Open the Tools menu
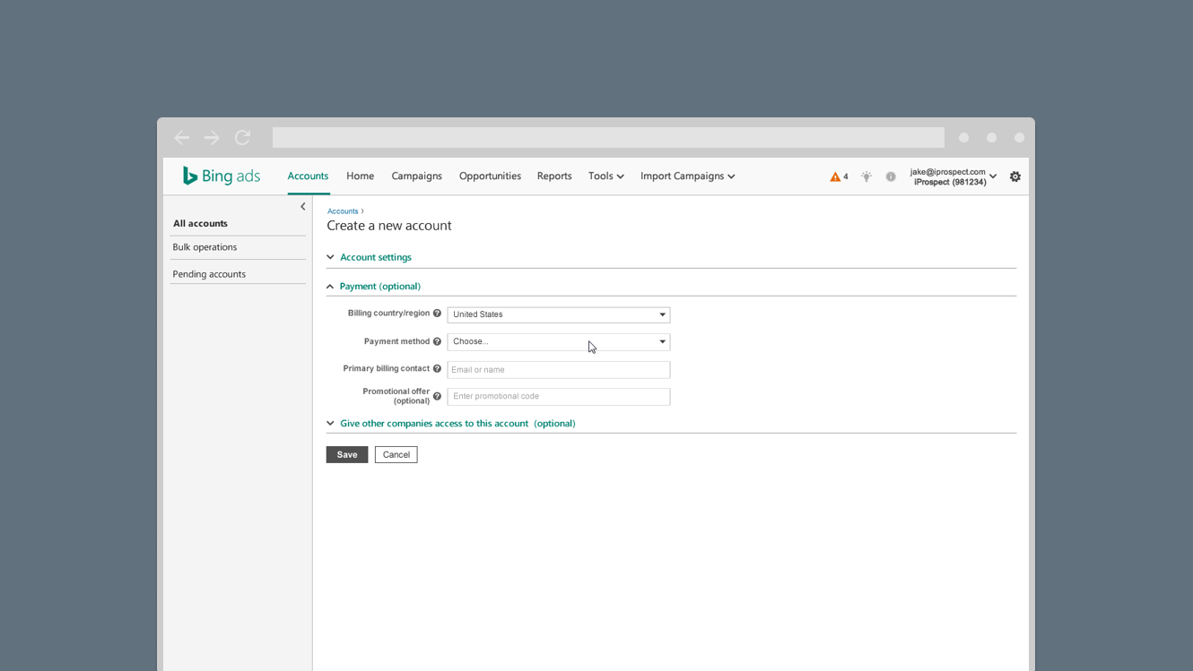The height and width of the screenshot is (671, 1193). (x=605, y=176)
